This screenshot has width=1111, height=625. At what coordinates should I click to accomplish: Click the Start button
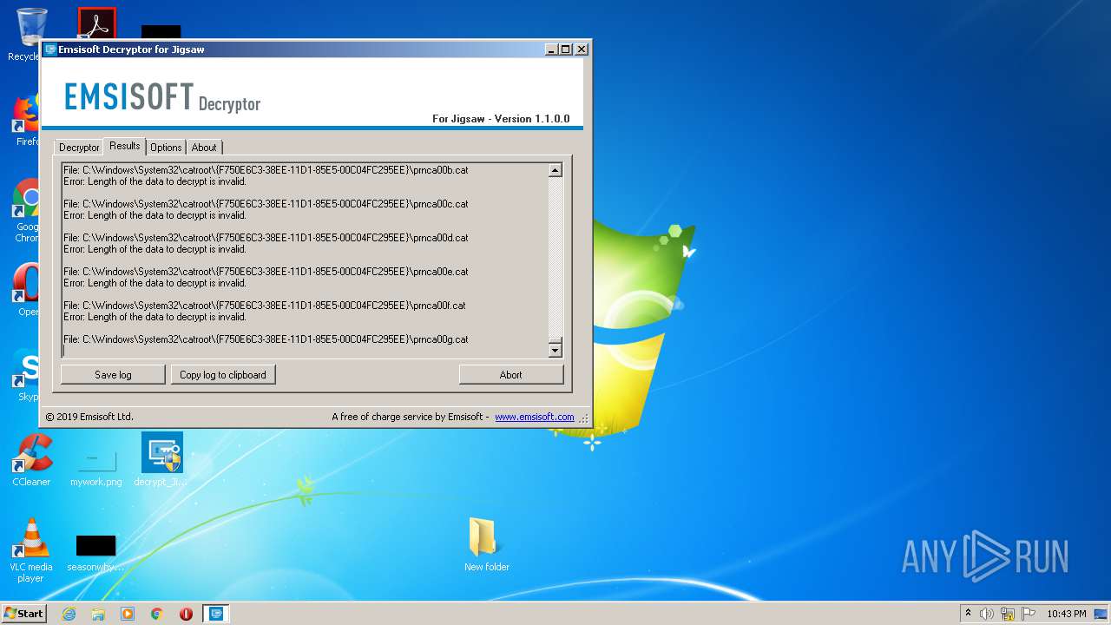(x=24, y=614)
